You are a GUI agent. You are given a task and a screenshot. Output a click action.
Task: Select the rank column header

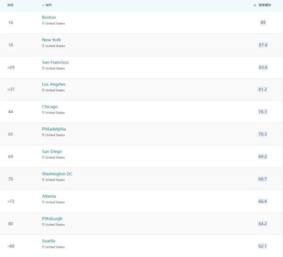[10, 5]
